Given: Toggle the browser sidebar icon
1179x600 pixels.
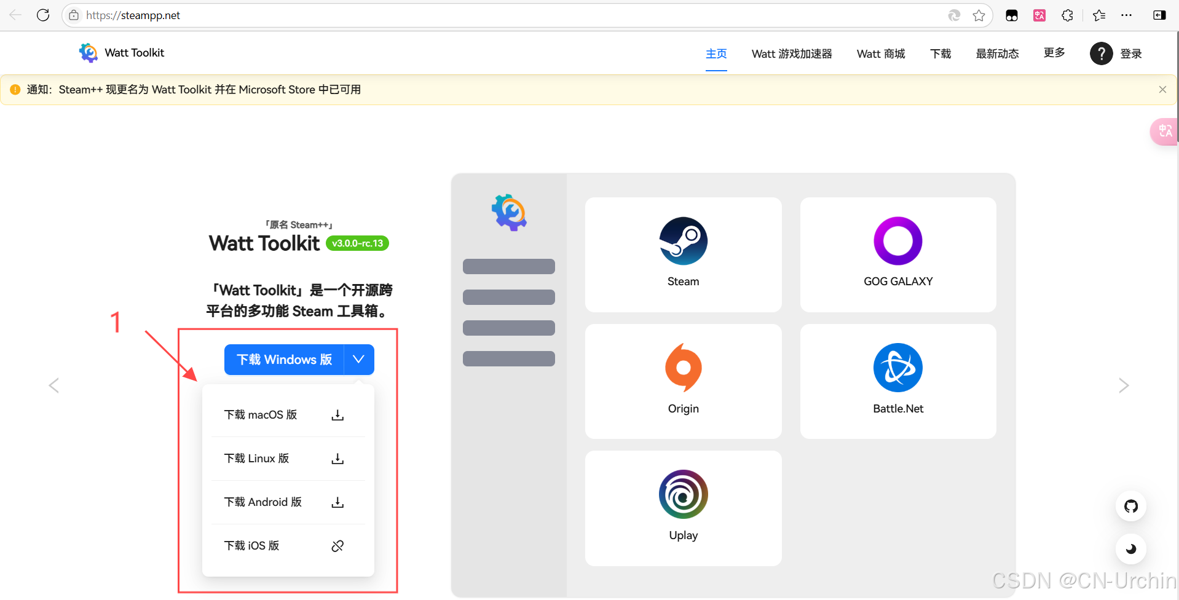Looking at the screenshot, I should [1159, 15].
